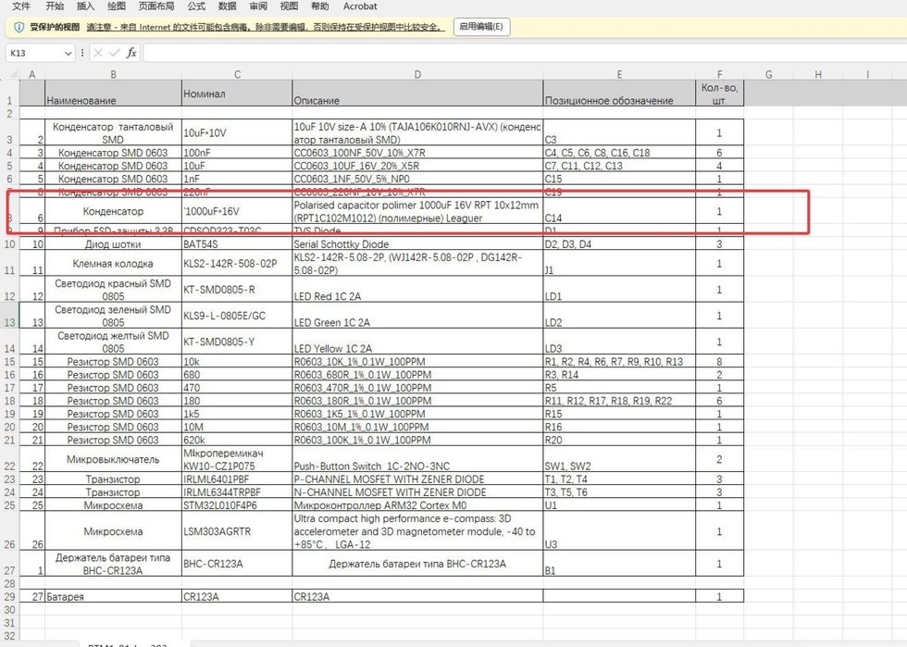907x647 pixels.
Task: Select the cell Клемная колодка
Action: pyautogui.click(x=113, y=263)
